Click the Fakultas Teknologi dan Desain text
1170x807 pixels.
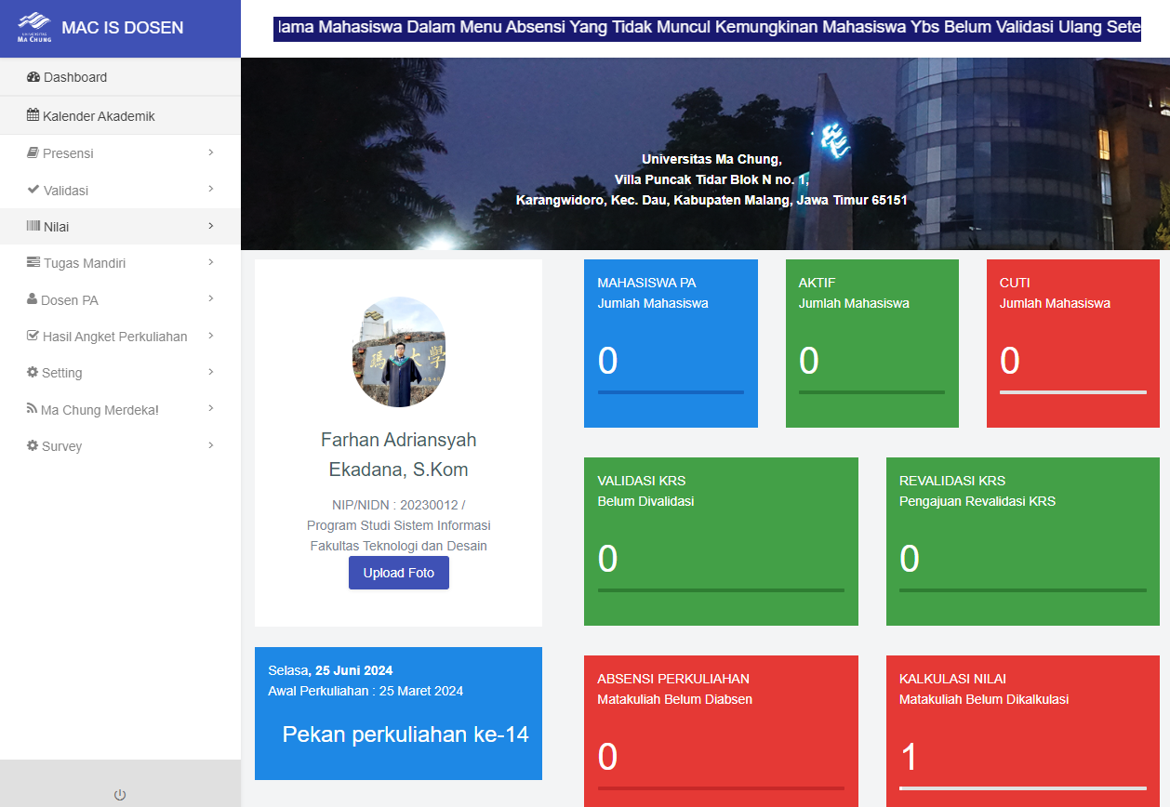(399, 546)
